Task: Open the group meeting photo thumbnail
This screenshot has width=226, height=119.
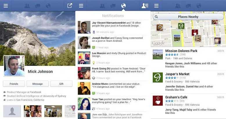Action: click(x=53, y=111)
